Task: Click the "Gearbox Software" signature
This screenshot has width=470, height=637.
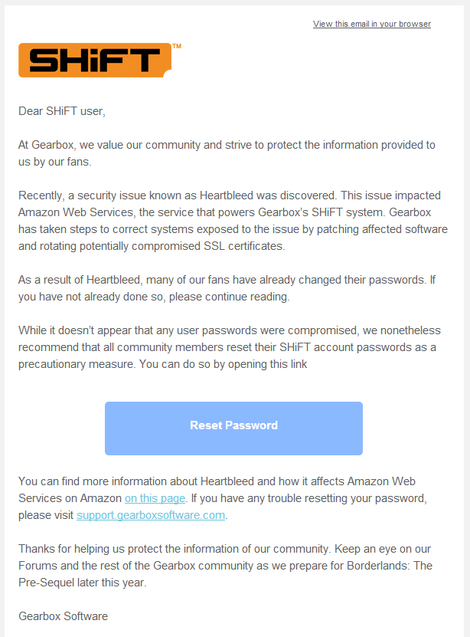Action: point(64,616)
